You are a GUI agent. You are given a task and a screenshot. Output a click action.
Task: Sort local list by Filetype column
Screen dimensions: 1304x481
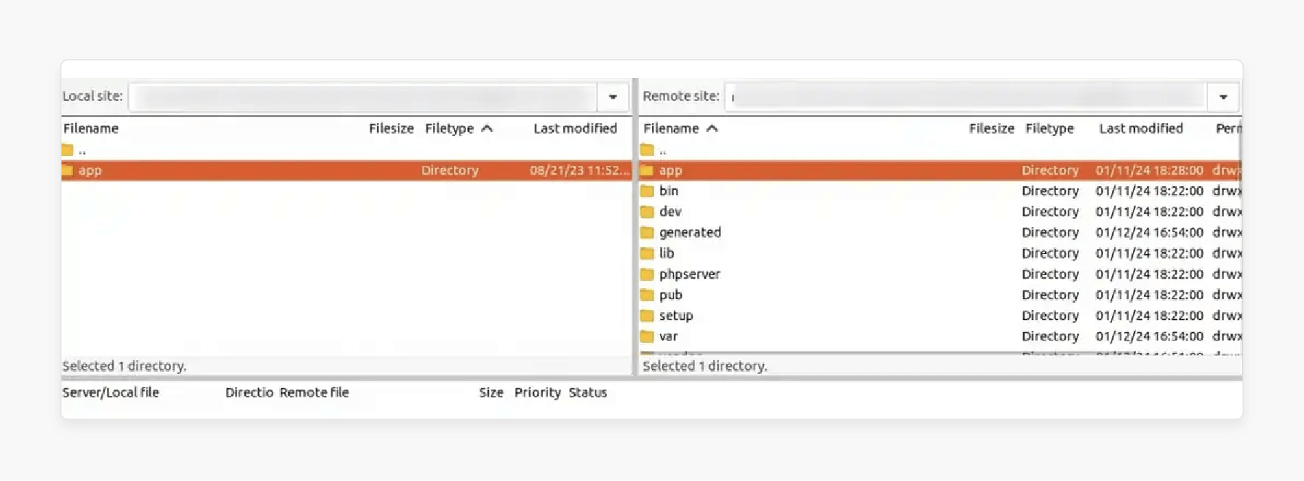pos(449,129)
